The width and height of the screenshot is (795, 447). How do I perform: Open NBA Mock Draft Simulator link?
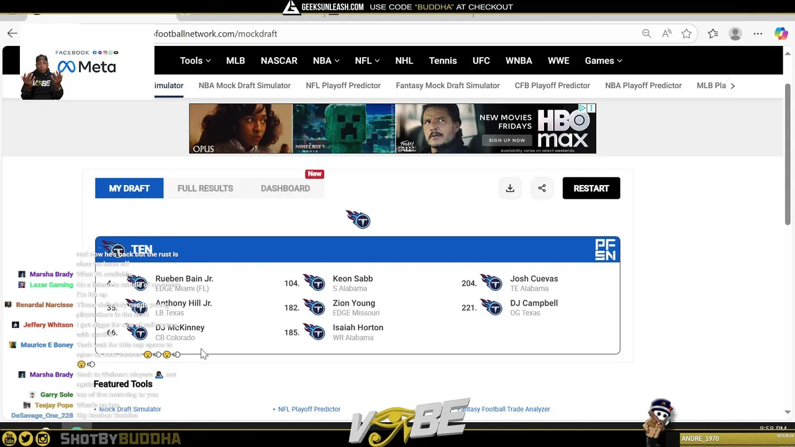245,85
